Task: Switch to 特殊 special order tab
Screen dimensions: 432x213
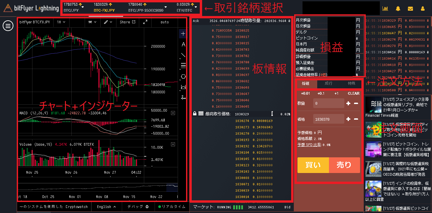Action: (x=351, y=83)
